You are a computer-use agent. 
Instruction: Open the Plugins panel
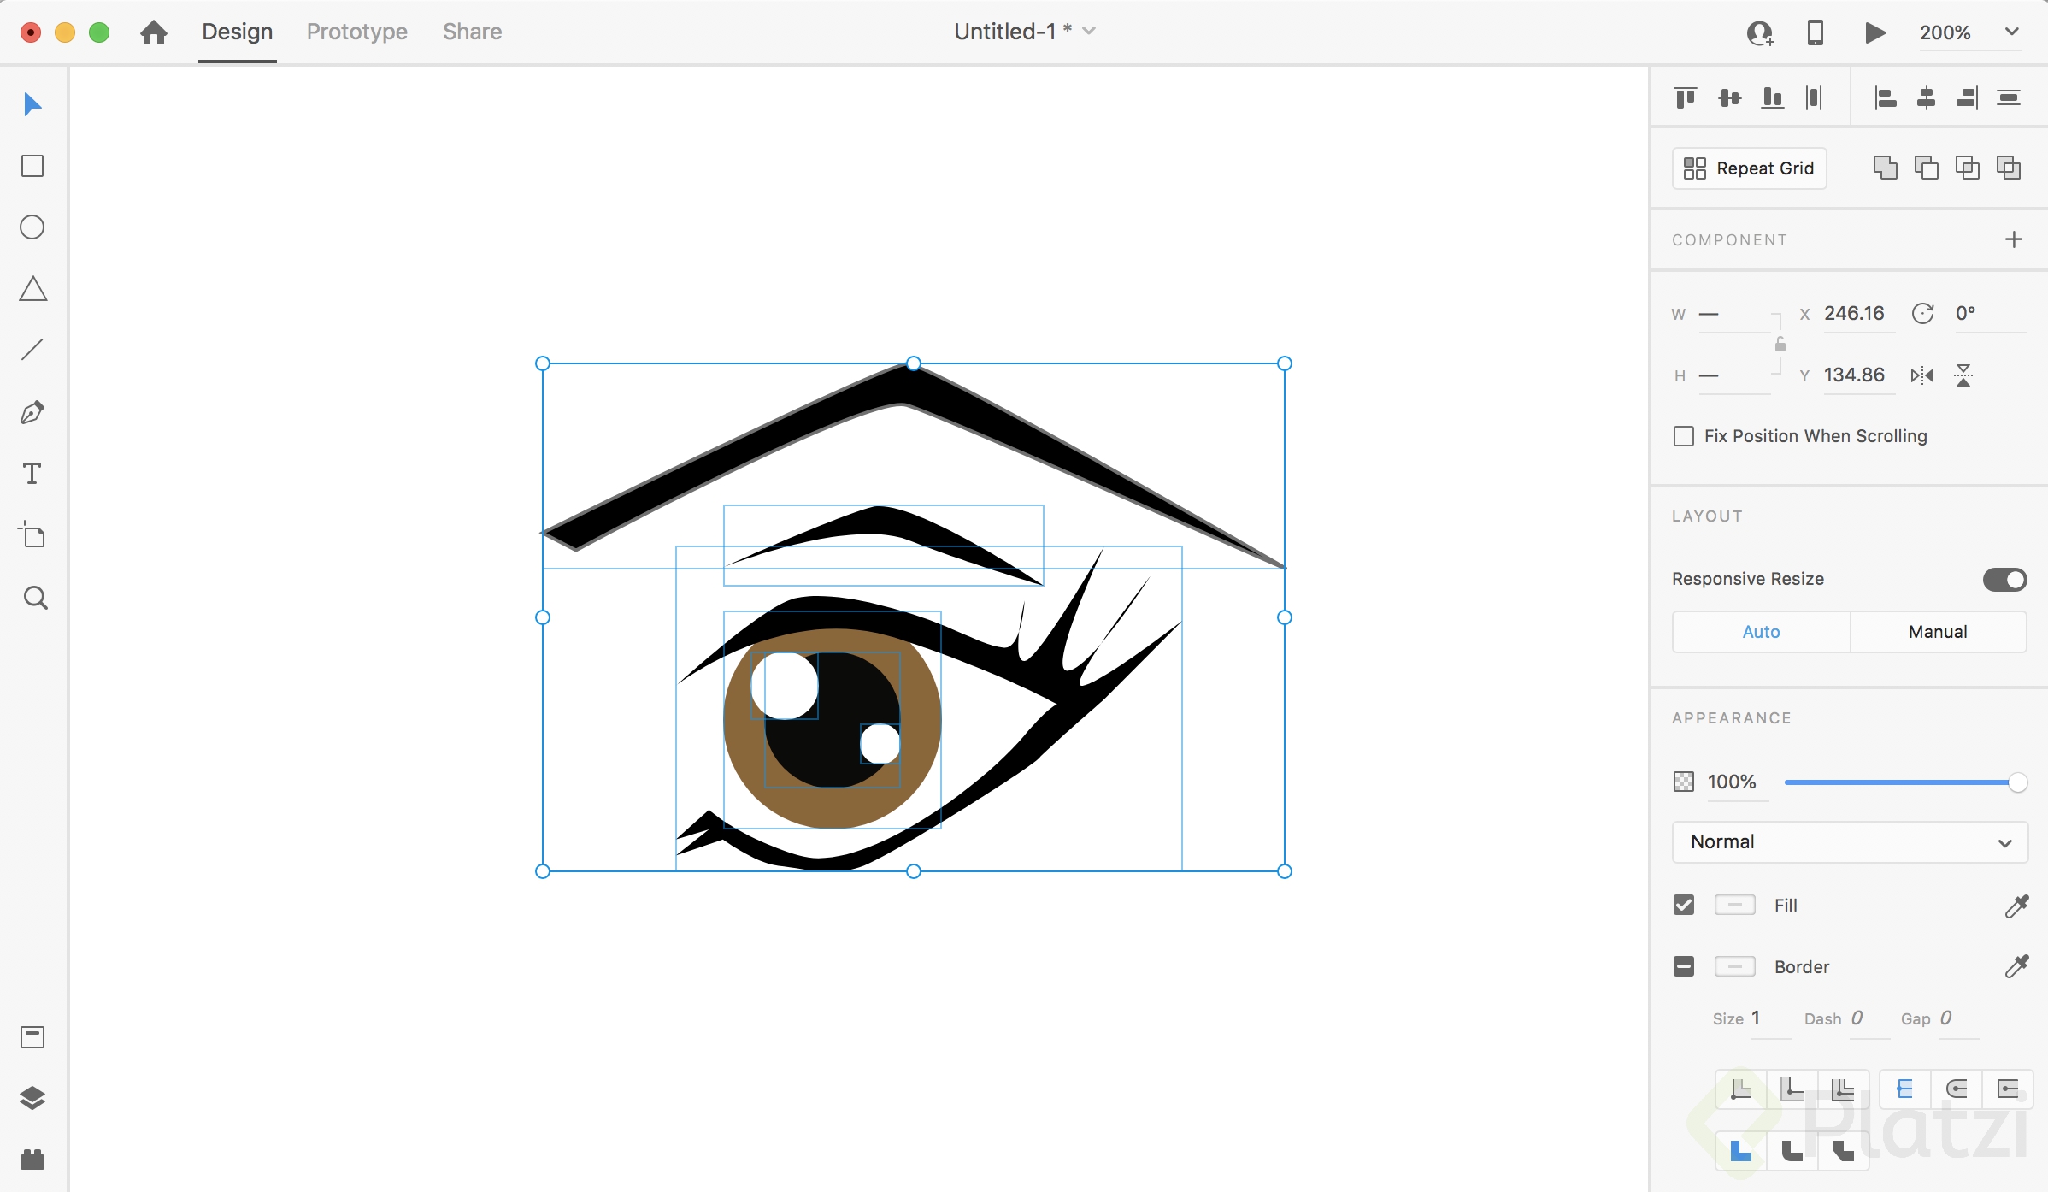(32, 1160)
